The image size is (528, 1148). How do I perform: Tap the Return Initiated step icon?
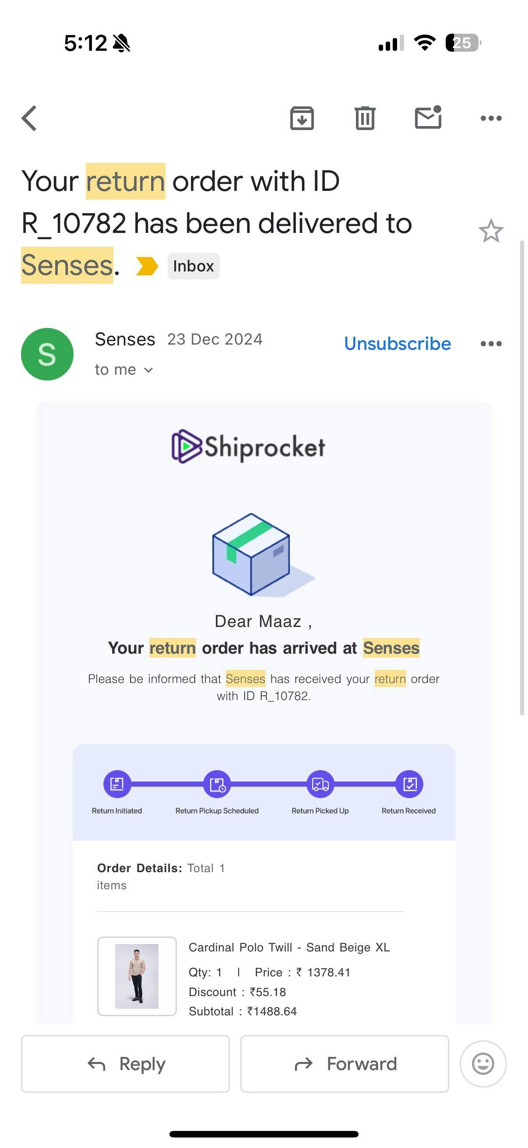[x=117, y=783]
